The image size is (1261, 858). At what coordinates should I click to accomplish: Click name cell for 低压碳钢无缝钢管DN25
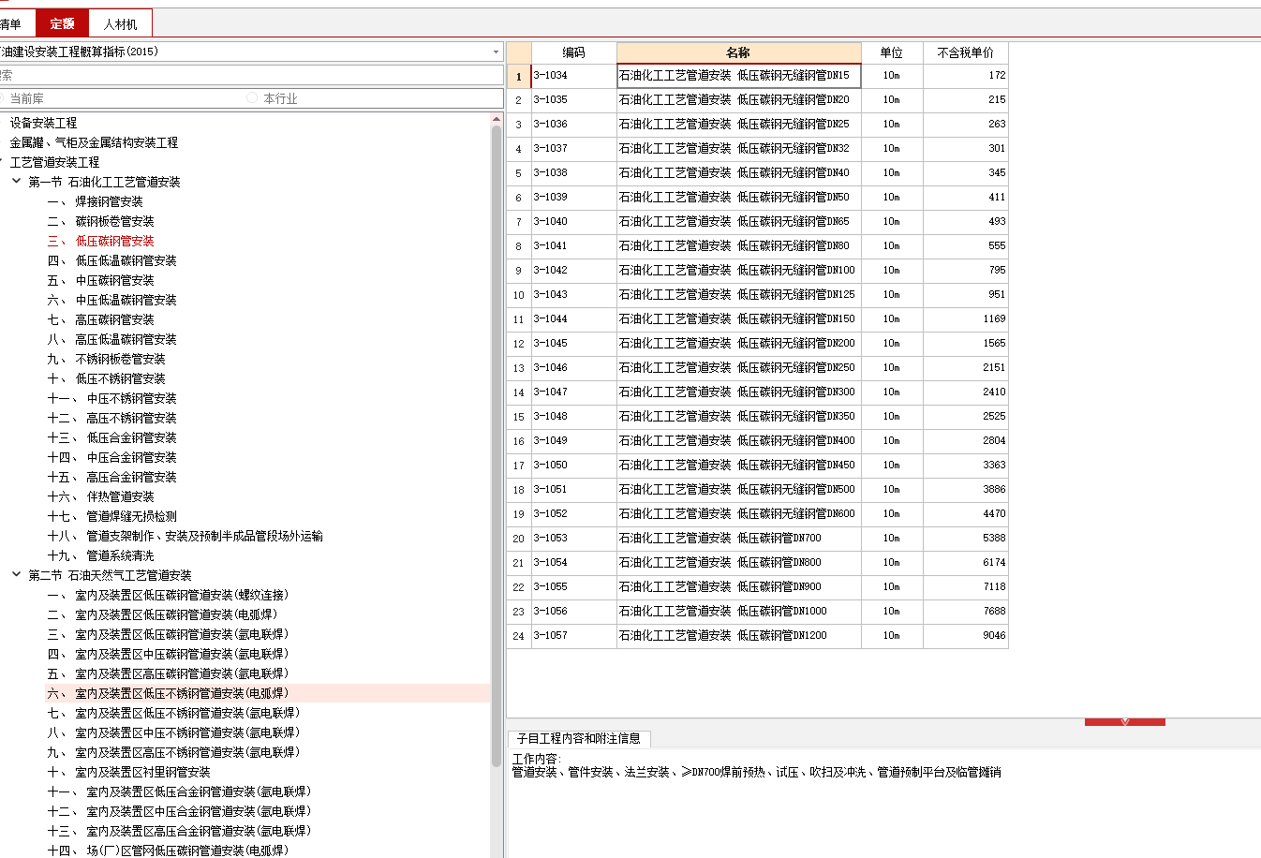pyautogui.click(x=738, y=124)
